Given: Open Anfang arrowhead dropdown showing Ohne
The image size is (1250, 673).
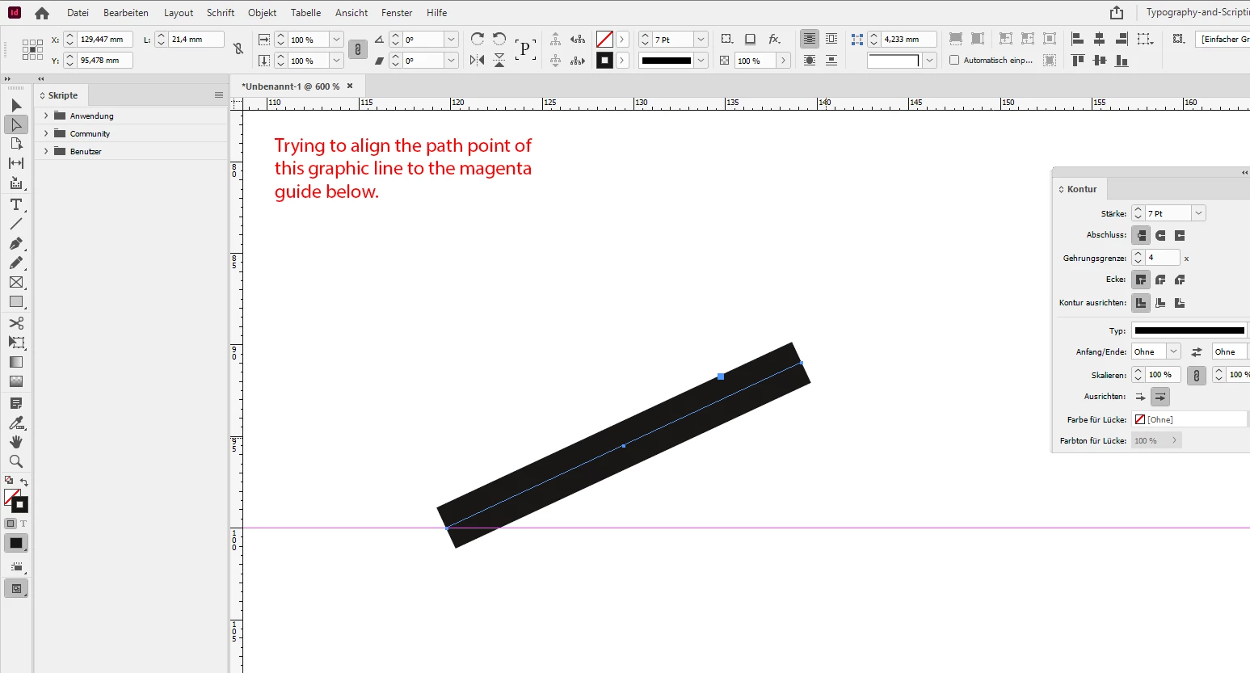Looking at the screenshot, I should click(1174, 351).
